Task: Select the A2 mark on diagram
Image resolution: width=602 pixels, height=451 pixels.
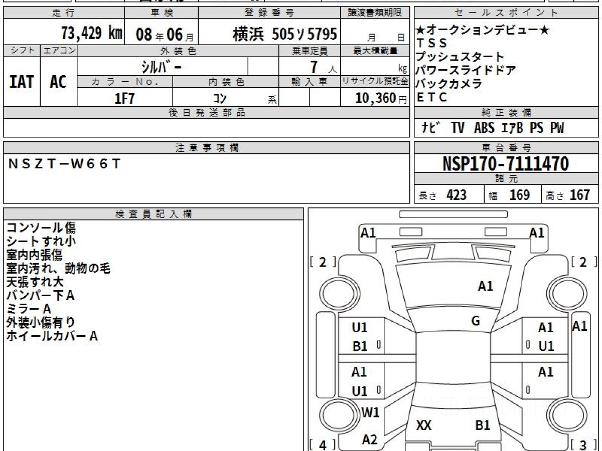Action: coord(370,440)
